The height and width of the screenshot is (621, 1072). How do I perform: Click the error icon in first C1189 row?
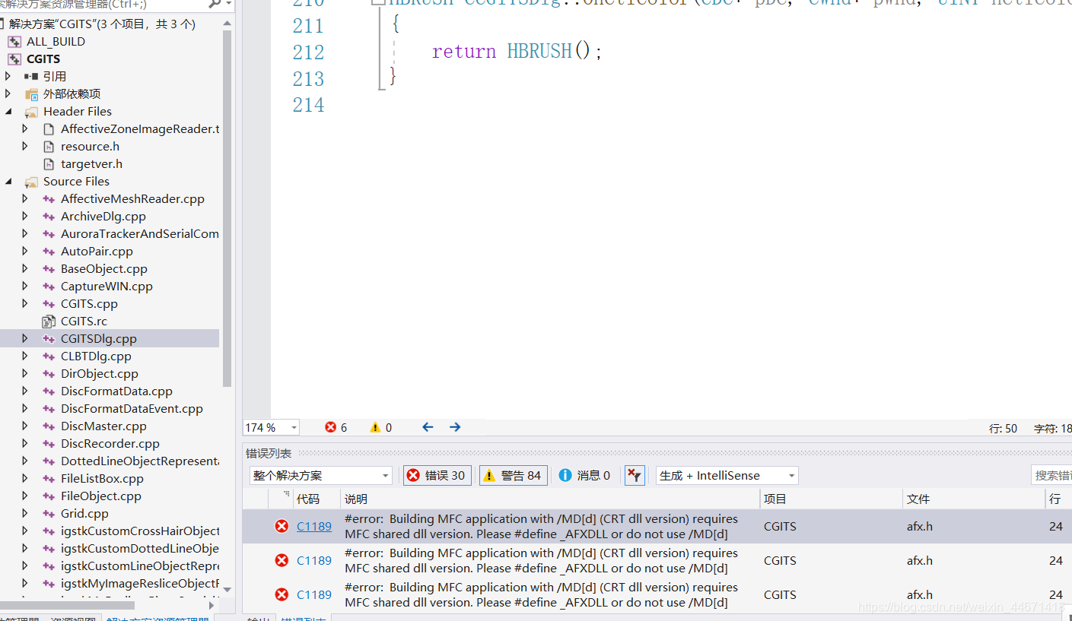282,526
